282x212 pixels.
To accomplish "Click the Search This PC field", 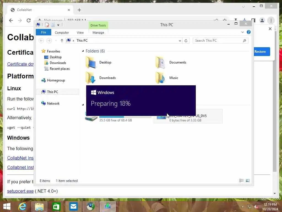I will pyautogui.click(x=221, y=41).
